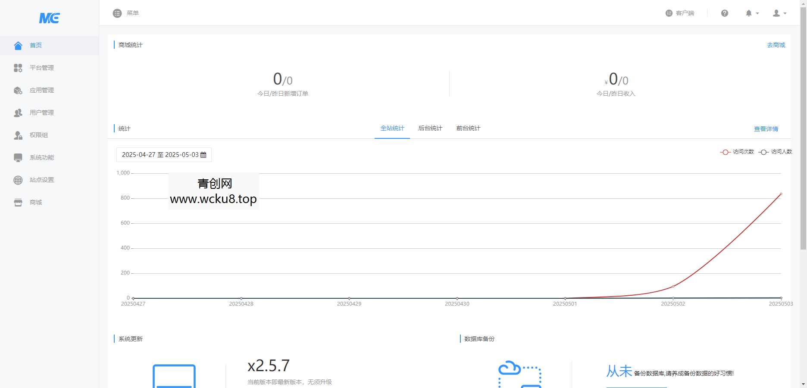Viewport: 807px width, 388px height.
Task: Click the 站点设置 globe icon
Action: pos(18,180)
